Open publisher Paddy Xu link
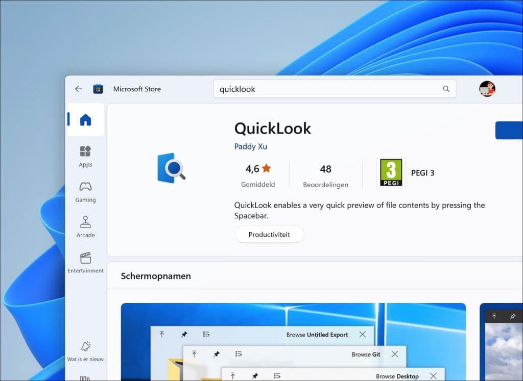This screenshot has width=523, height=381. click(x=250, y=146)
